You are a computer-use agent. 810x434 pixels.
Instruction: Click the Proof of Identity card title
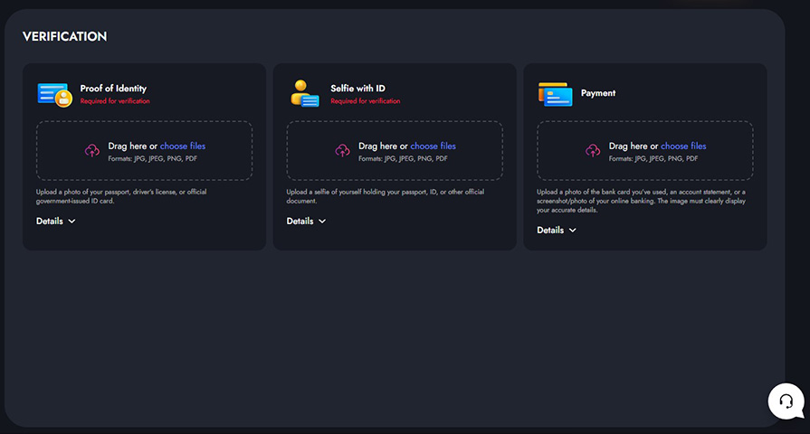pos(113,89)
